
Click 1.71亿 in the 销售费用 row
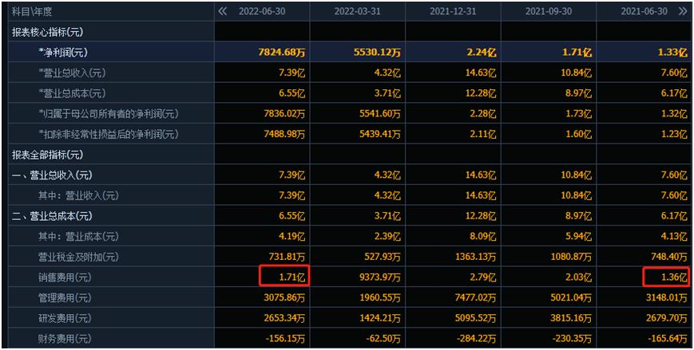pos(291,277)
